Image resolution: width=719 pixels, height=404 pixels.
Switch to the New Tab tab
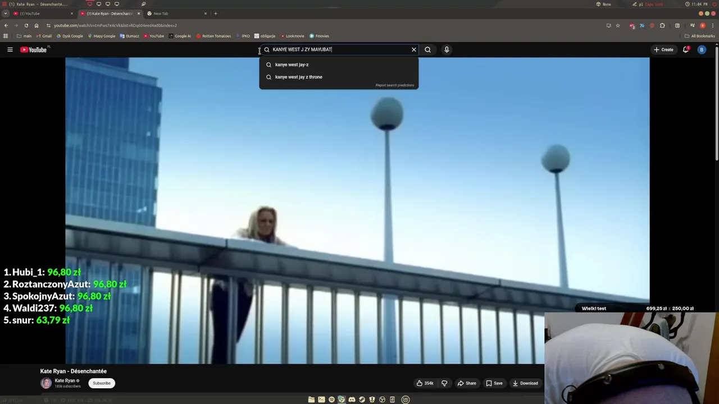coord(177,13)
